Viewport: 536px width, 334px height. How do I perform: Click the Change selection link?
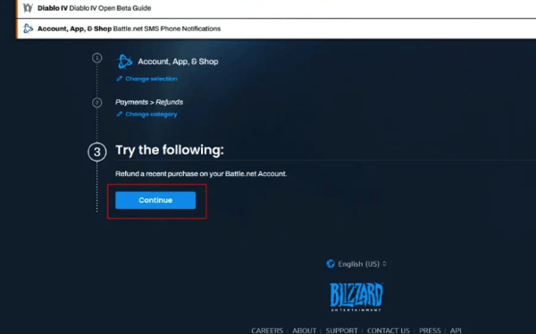click(x=151, y=79)
